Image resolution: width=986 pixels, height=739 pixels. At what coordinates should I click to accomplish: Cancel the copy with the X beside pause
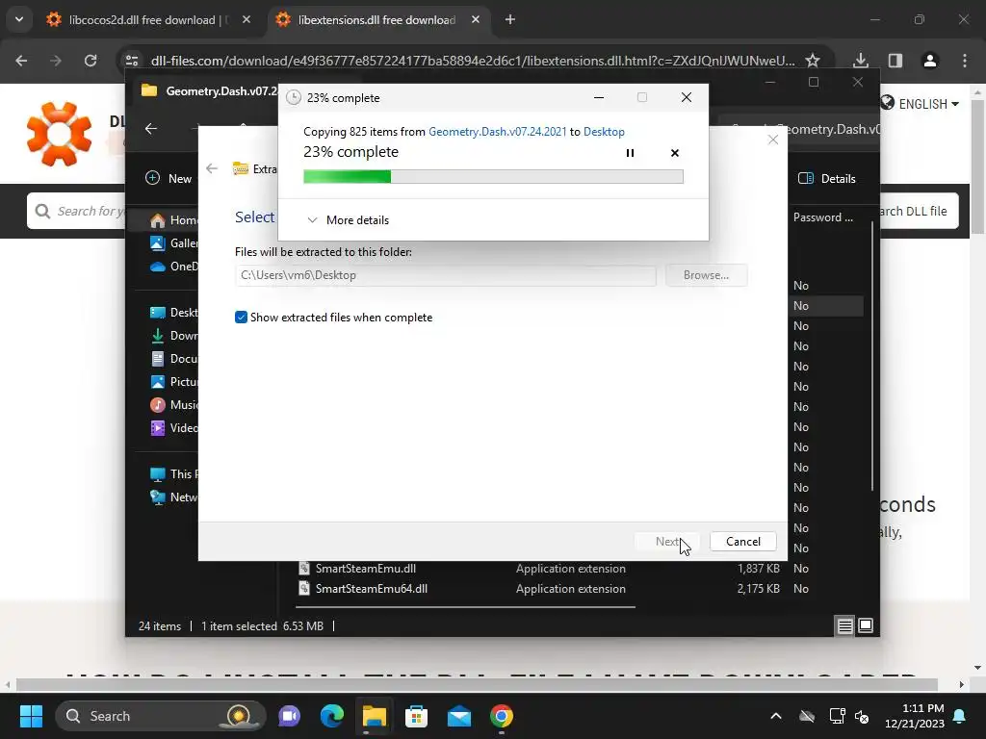[x=675, y=153]
